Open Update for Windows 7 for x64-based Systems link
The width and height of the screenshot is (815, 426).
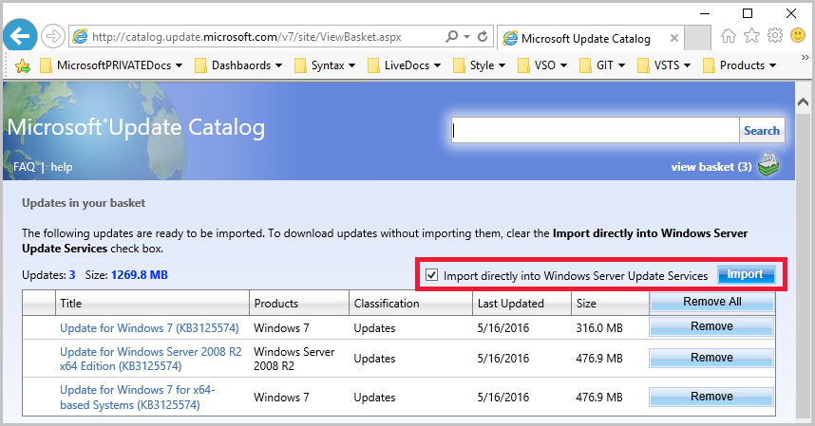[x=137, y=397]
